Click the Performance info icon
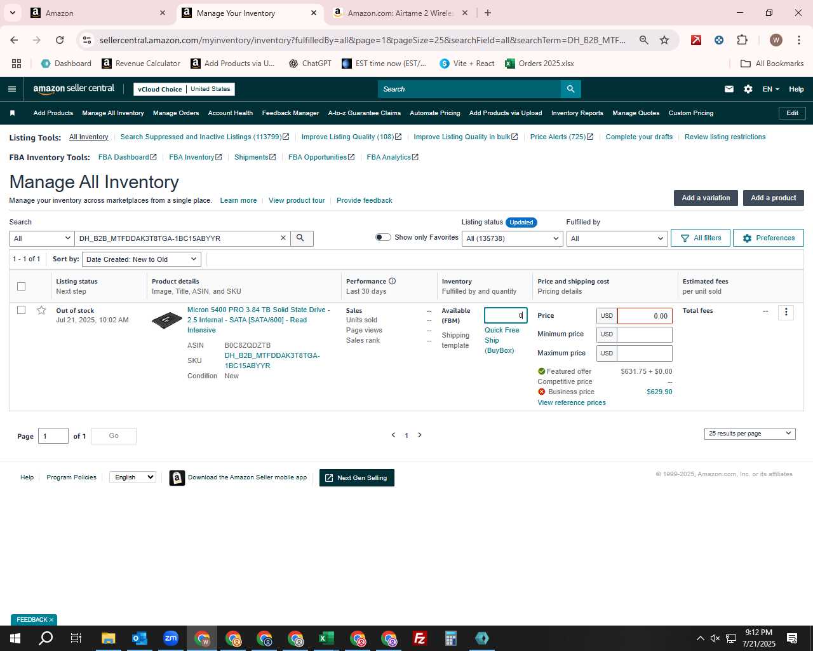Image resolution: width=813 pixels, height=651 pixels. (x=392, y=281)
